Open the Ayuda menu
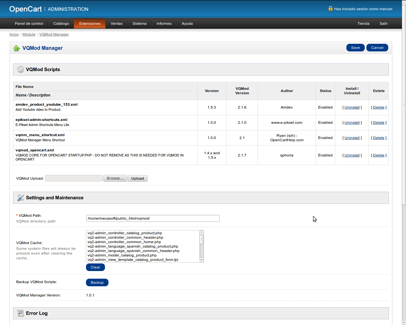Viewport: 406px width, 325px height. (187, 23)
